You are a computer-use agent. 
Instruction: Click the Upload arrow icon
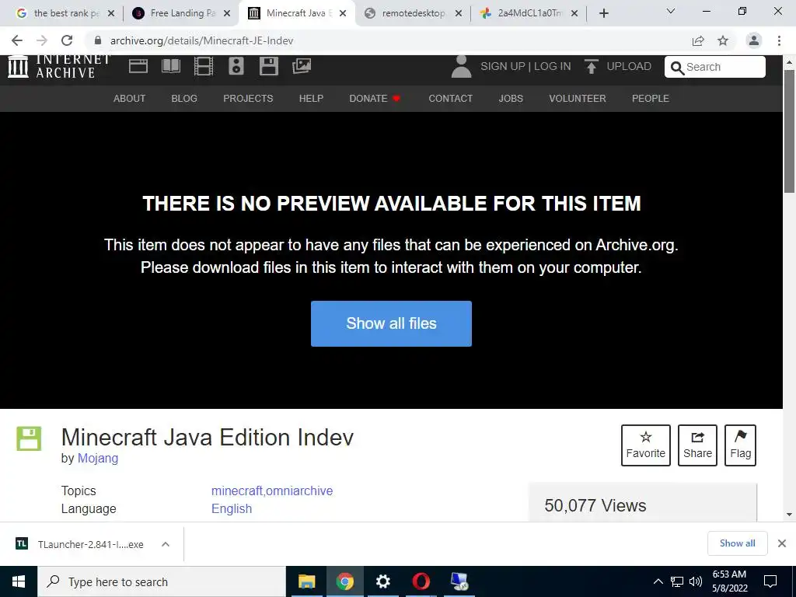591,67
